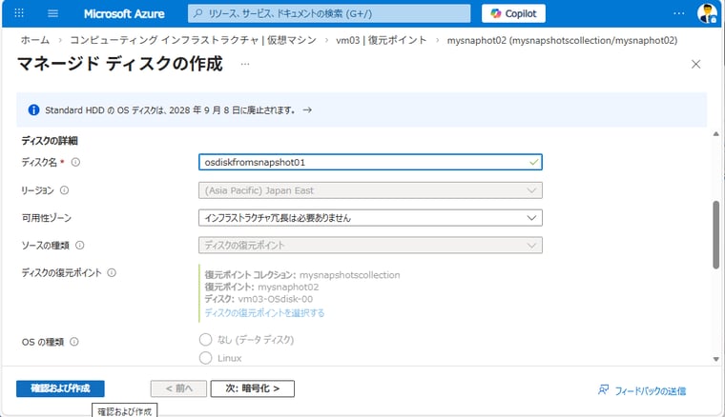Image resolution: width=725 pixels, height=417 pixels.
Task: Show info tooltip for ディスクの復元ポイント
Action: pos(112,272)
